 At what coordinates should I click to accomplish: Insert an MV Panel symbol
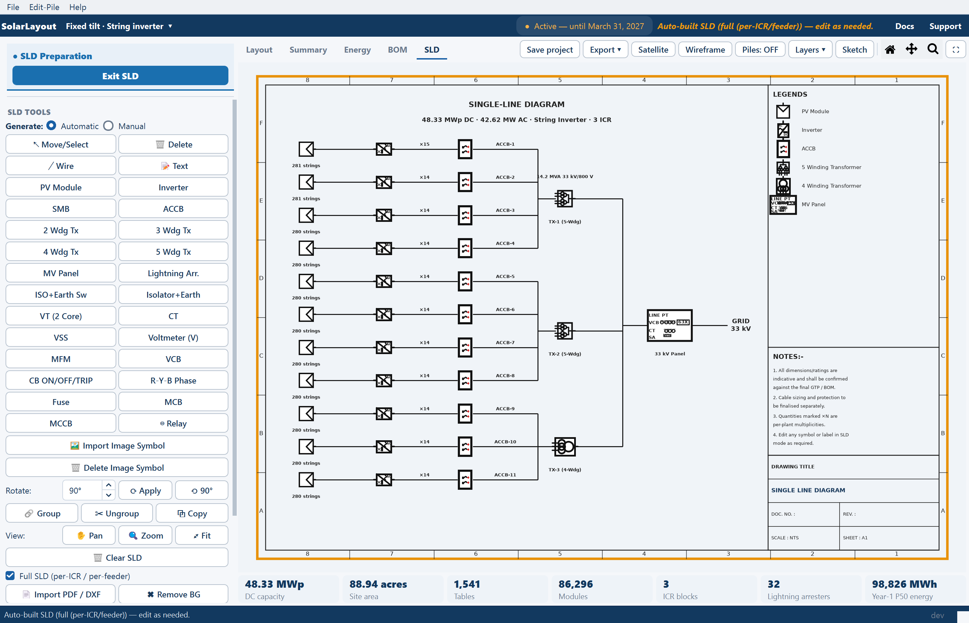[61, 273]
